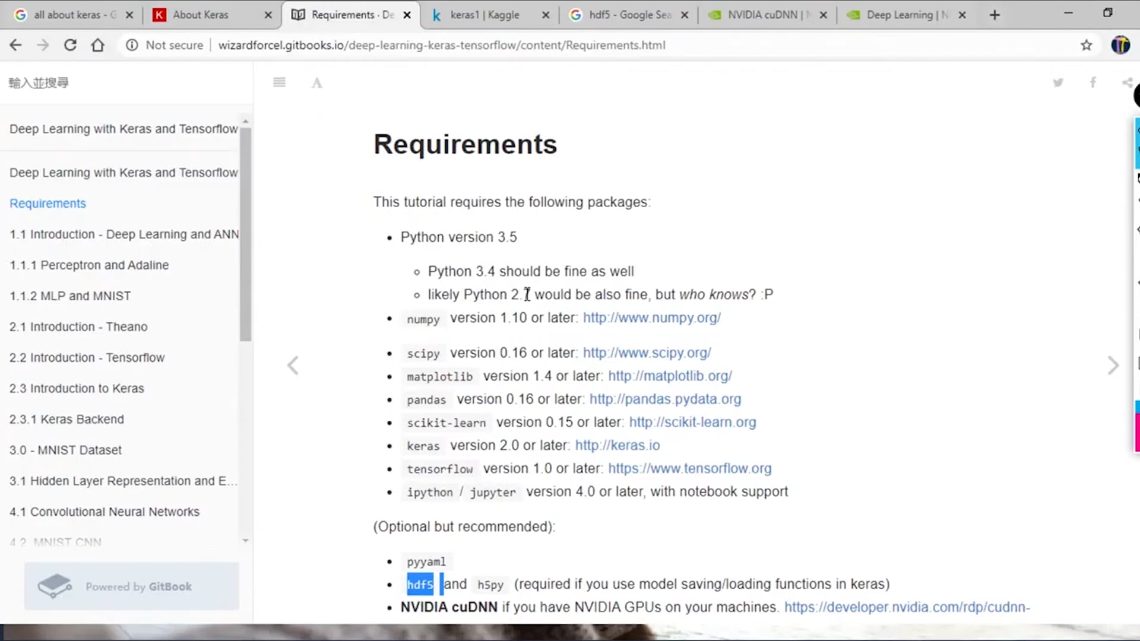1140x641 pixels.
Task: Open '2.1 Introduction - Theano' chapter
Action: pos(78,327)
